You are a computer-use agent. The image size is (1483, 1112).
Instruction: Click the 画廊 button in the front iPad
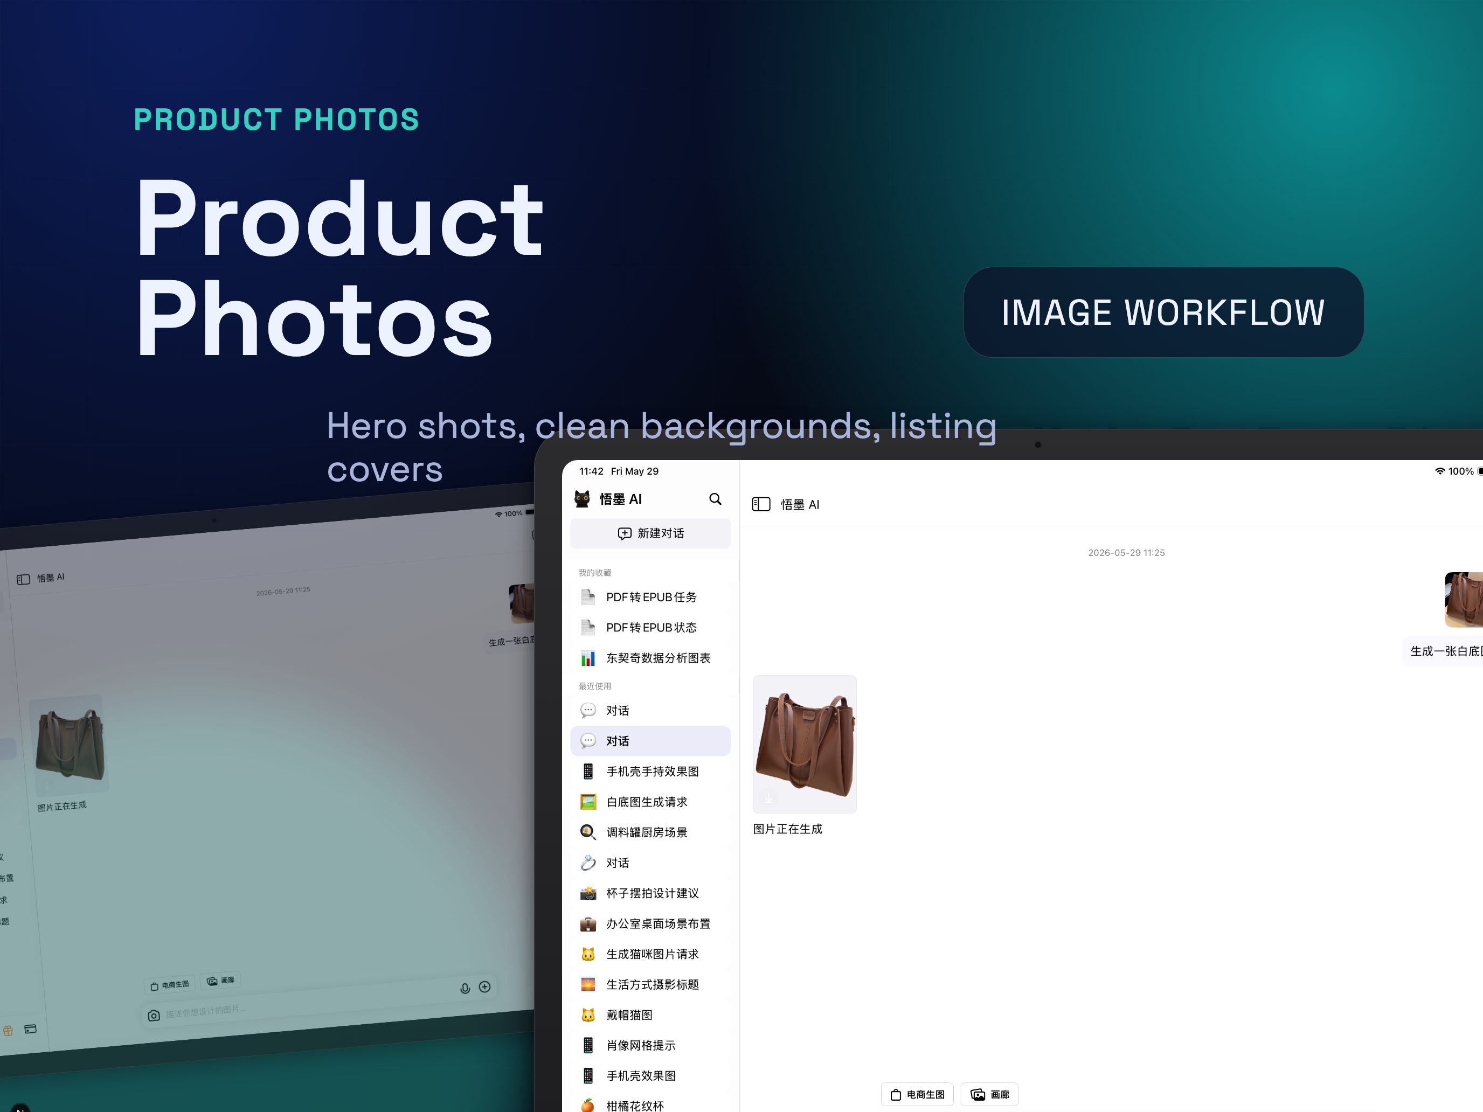[989, 1095]
